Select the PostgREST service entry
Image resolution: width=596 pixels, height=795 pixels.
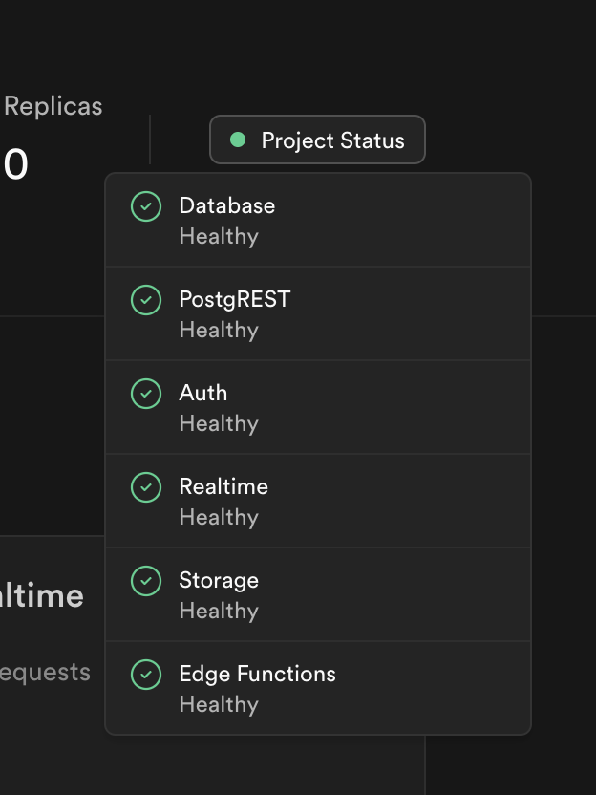317,314
